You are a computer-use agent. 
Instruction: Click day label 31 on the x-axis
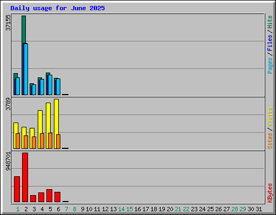click(x=259, y=209)
